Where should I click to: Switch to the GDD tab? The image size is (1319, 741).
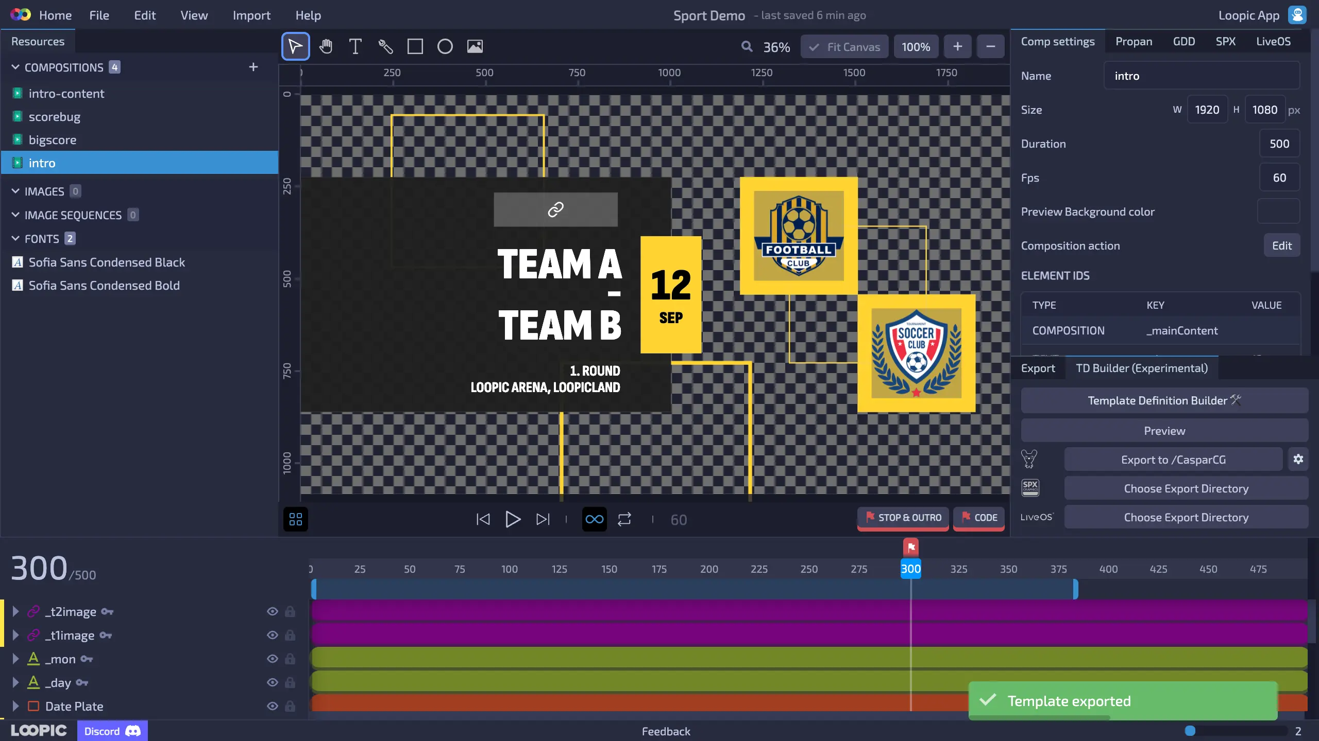click(1183, 41)
